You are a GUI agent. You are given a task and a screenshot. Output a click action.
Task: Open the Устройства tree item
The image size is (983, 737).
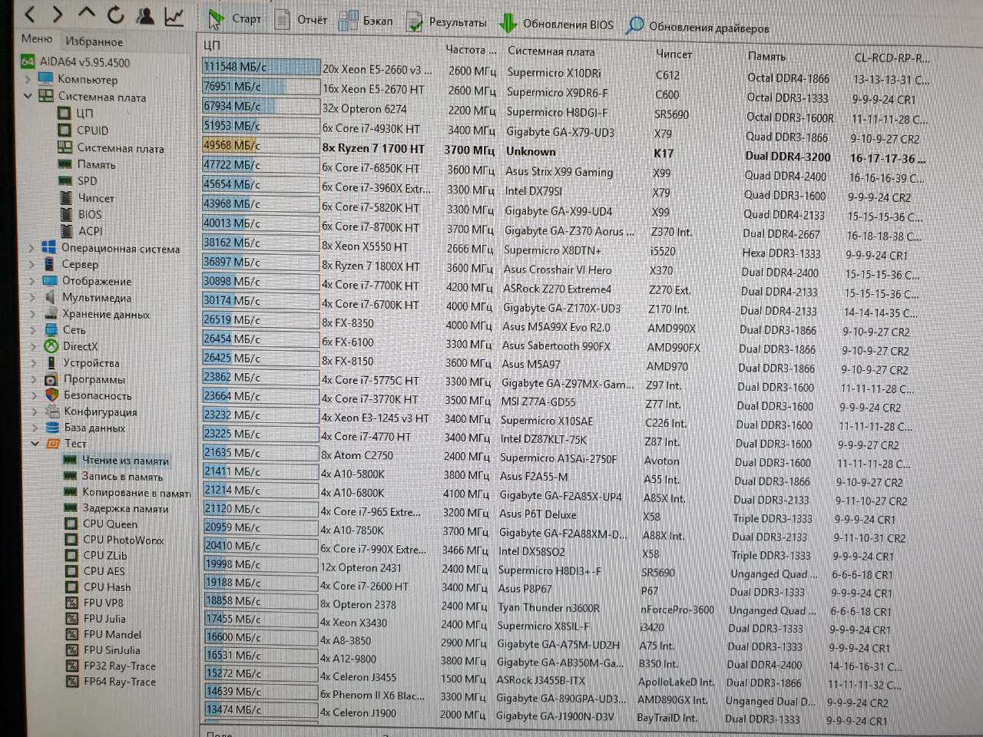(x=82, y=362)
